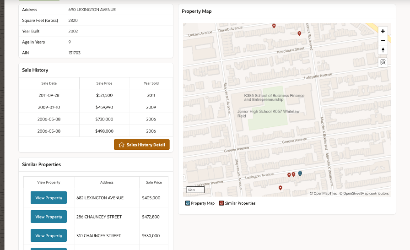Open Sales History Detail
Viewport: 410px width, 250px height.
click(x=142, y=145)
